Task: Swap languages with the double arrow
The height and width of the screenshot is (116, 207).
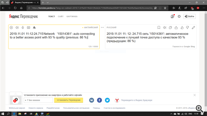Action: click(102, 27)
